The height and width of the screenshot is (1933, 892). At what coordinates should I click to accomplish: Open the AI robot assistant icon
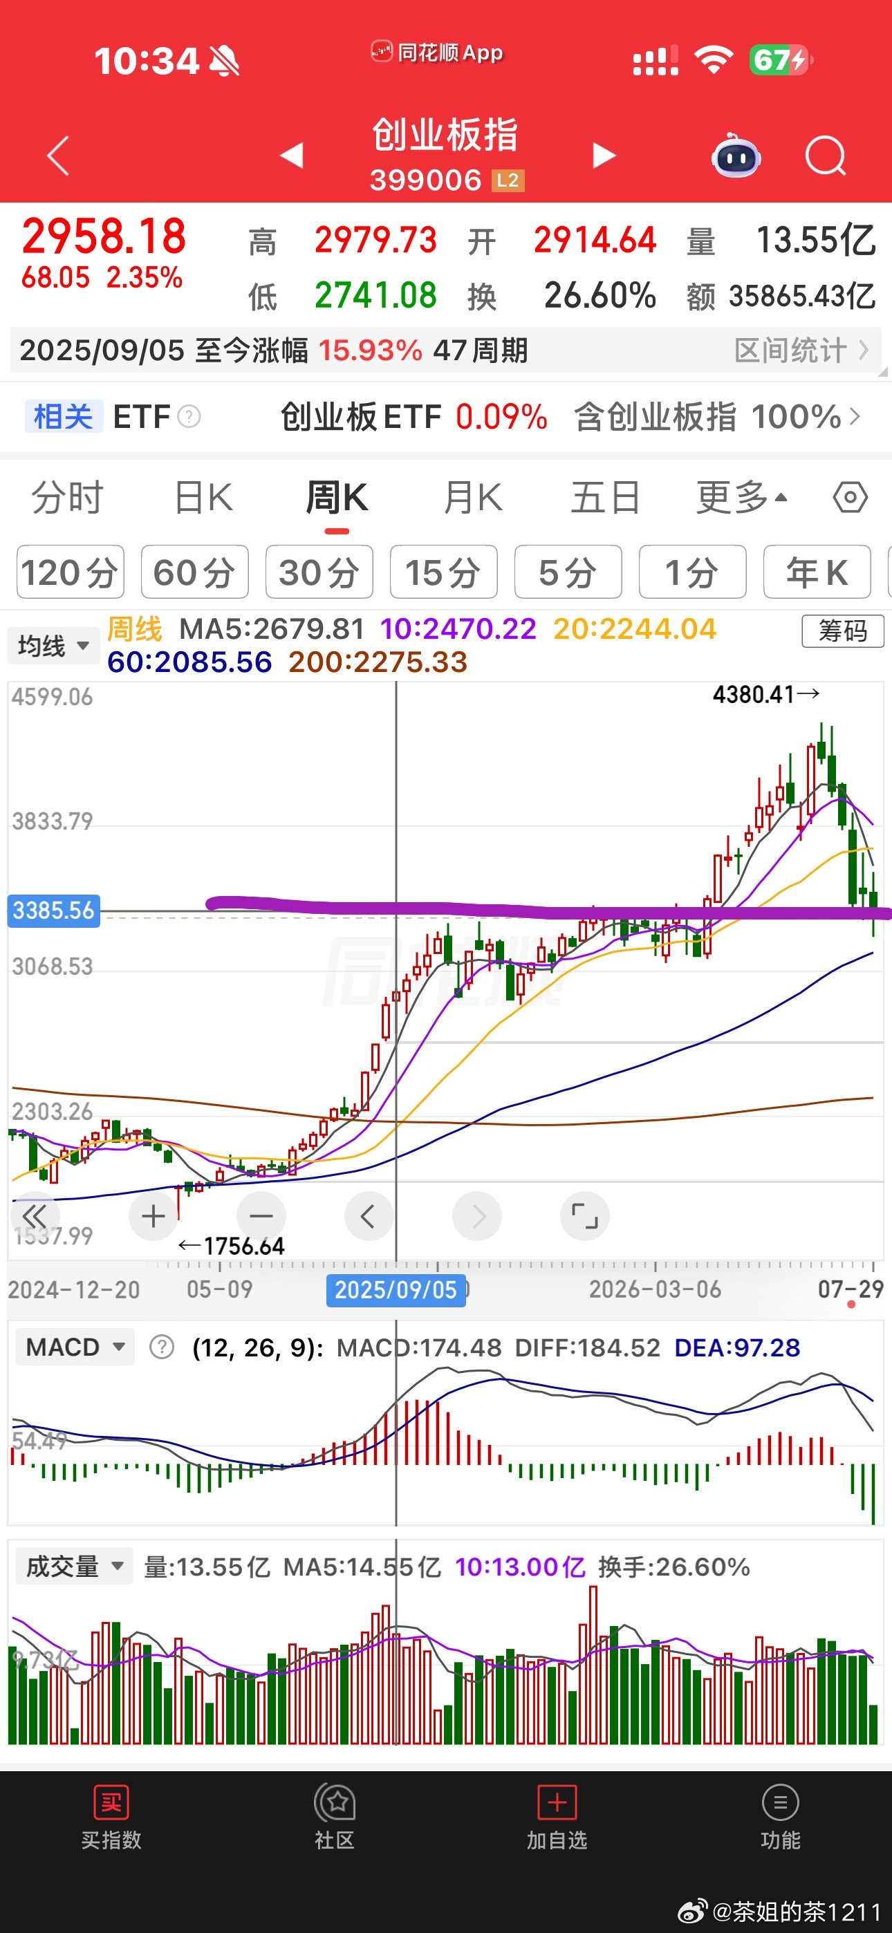click(736, 156)
